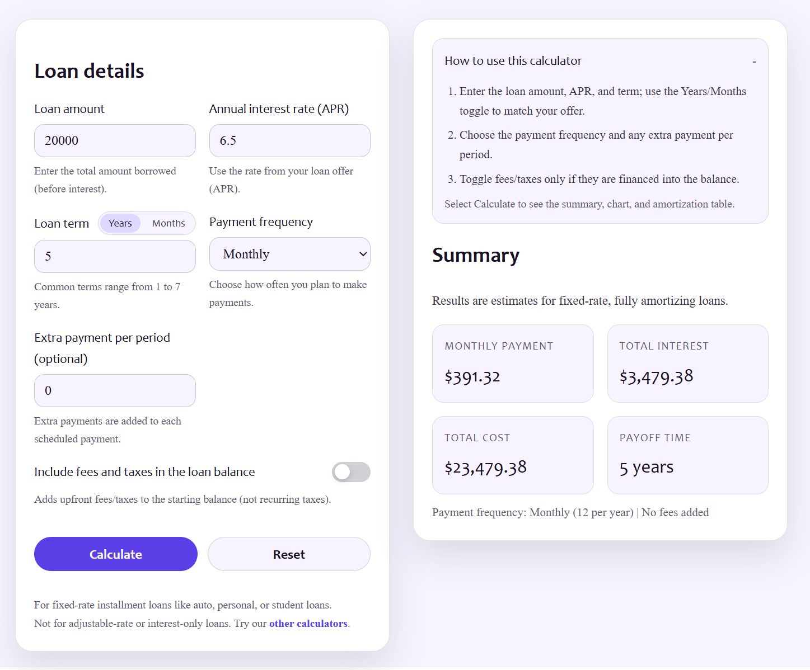Click the Loan details heading
This screenshot has width=810, height=670.
(x=89, y=70)
